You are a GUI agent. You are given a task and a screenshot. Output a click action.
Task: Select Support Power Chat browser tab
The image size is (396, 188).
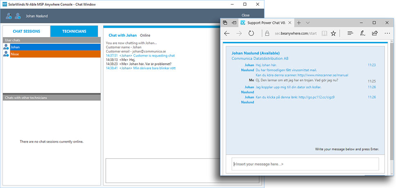(266, 23)
